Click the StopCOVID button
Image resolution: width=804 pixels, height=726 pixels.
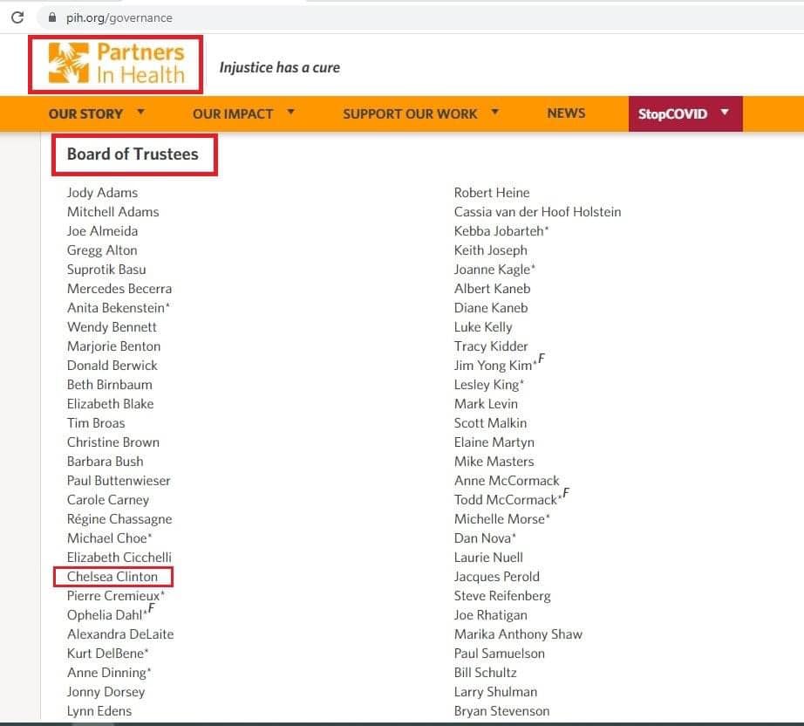tap(672, 113)
